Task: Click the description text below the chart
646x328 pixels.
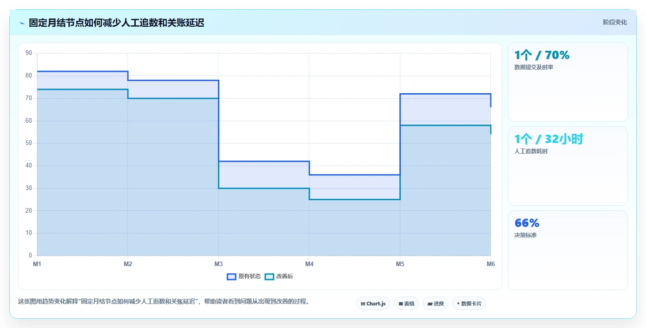Action: [x=163, y=302]
